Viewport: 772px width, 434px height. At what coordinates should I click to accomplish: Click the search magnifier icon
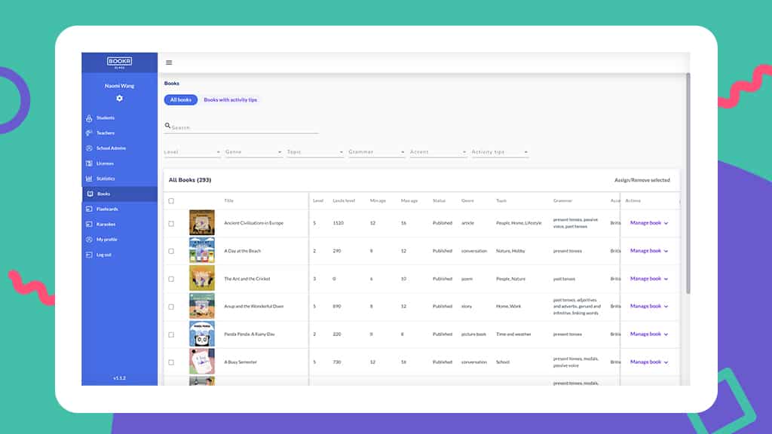click(167, 126)
